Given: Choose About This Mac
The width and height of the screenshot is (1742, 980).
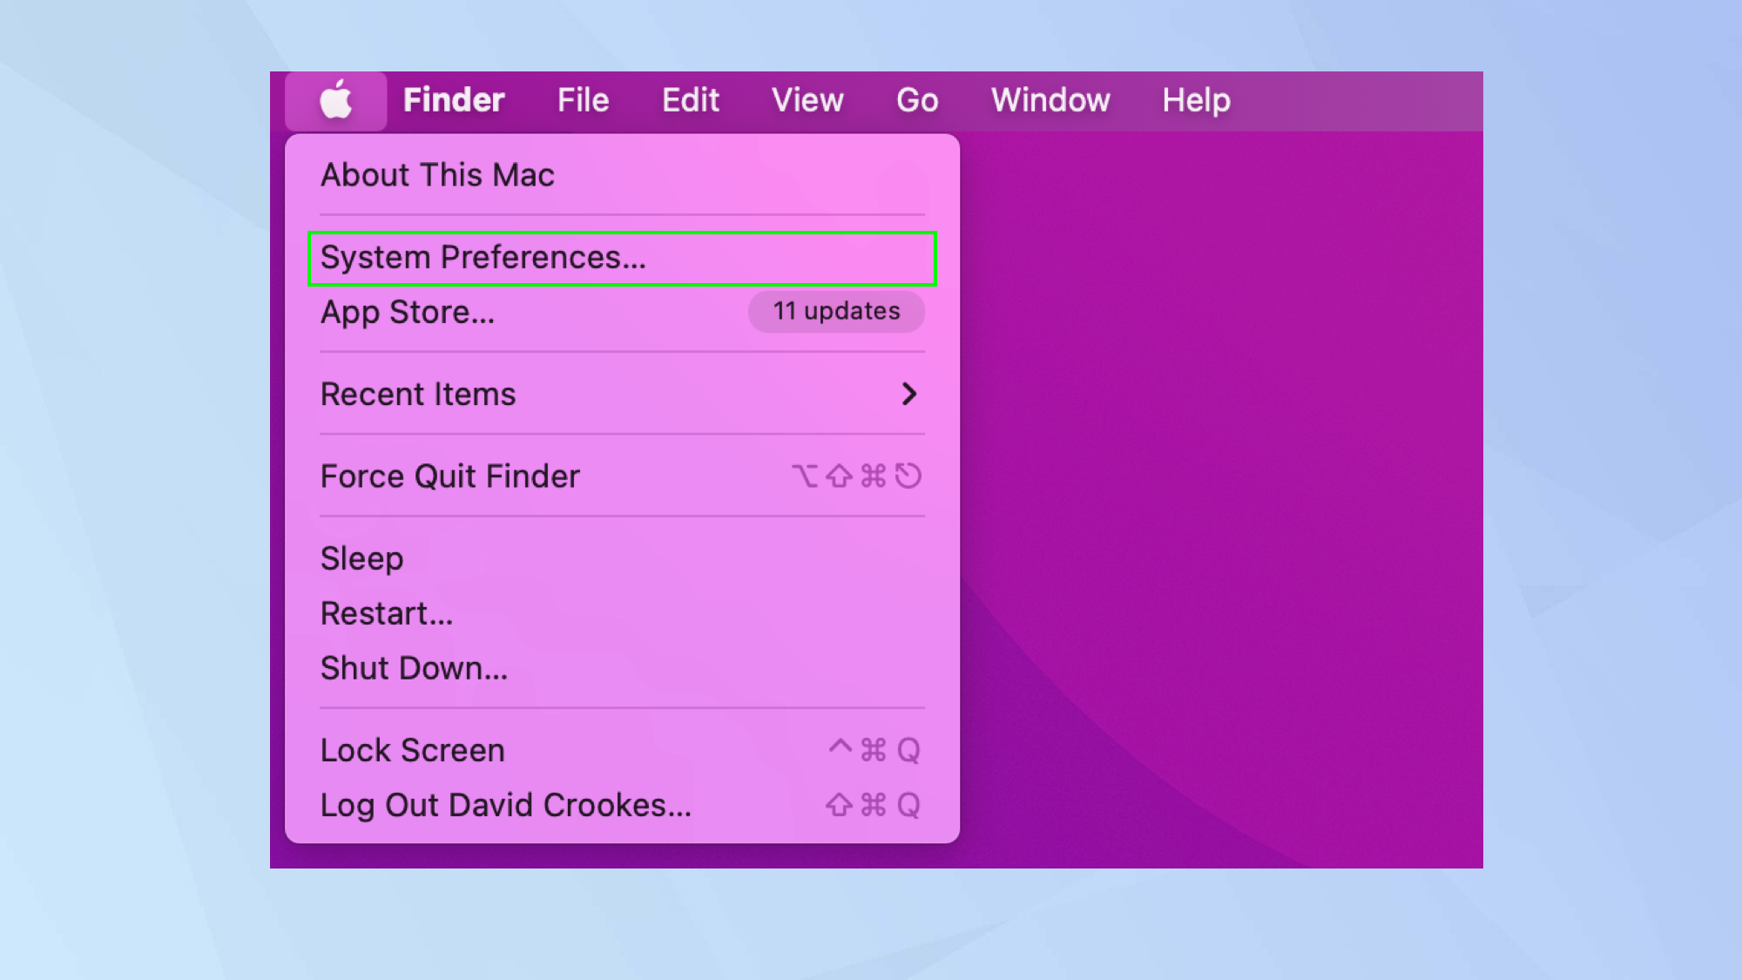Looking at the screenshot, I should 622,175.
